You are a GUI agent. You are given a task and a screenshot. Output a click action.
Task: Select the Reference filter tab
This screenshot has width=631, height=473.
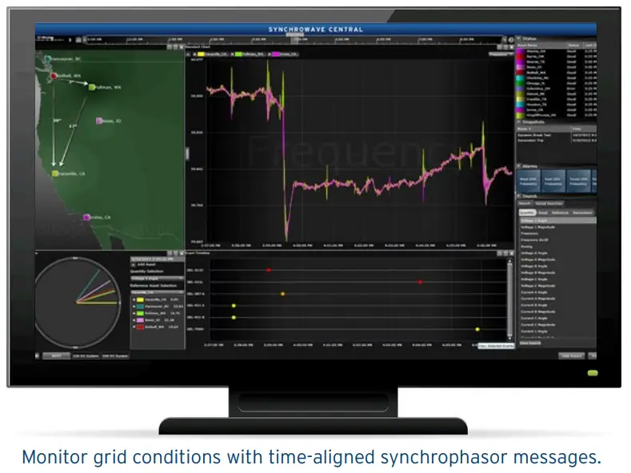coord(560,213)
